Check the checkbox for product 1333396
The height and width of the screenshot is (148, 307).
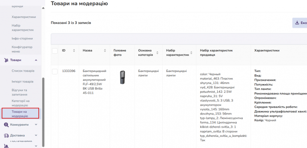click(x=55, y=72)
